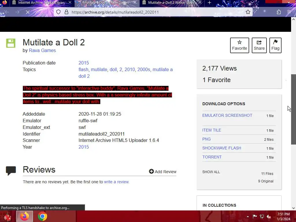Download the ITEM TILE file
The image size is (296, 222).
tap(212, 130)
